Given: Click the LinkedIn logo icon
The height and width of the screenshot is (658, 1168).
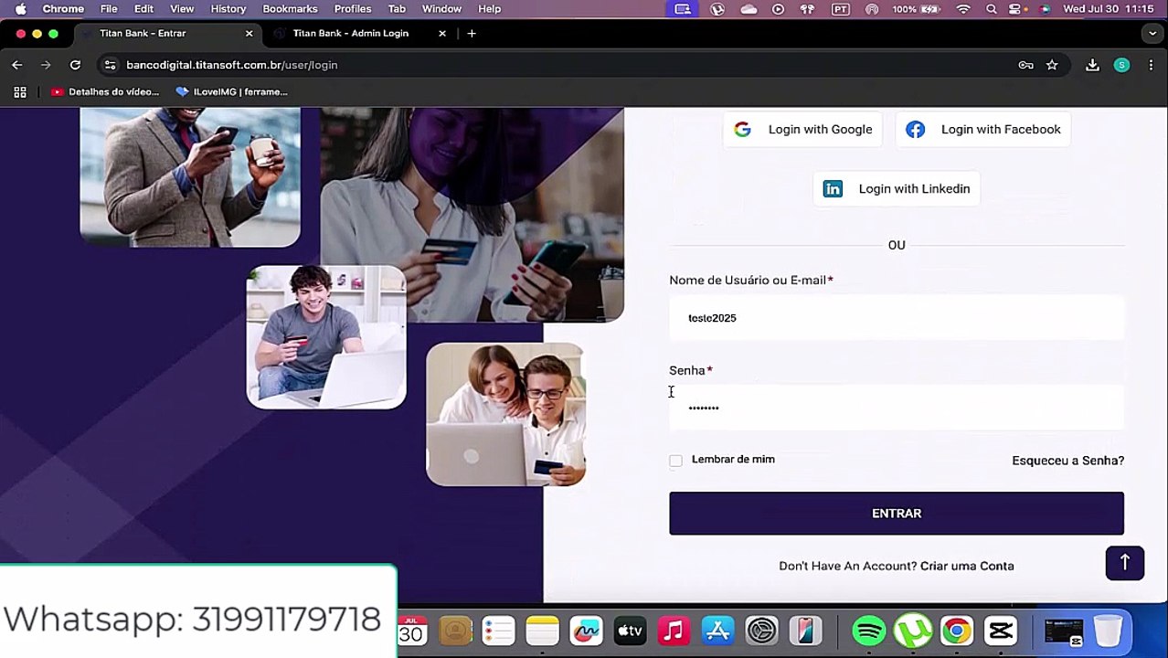Looking at the screenshot, I should [833, 189].
